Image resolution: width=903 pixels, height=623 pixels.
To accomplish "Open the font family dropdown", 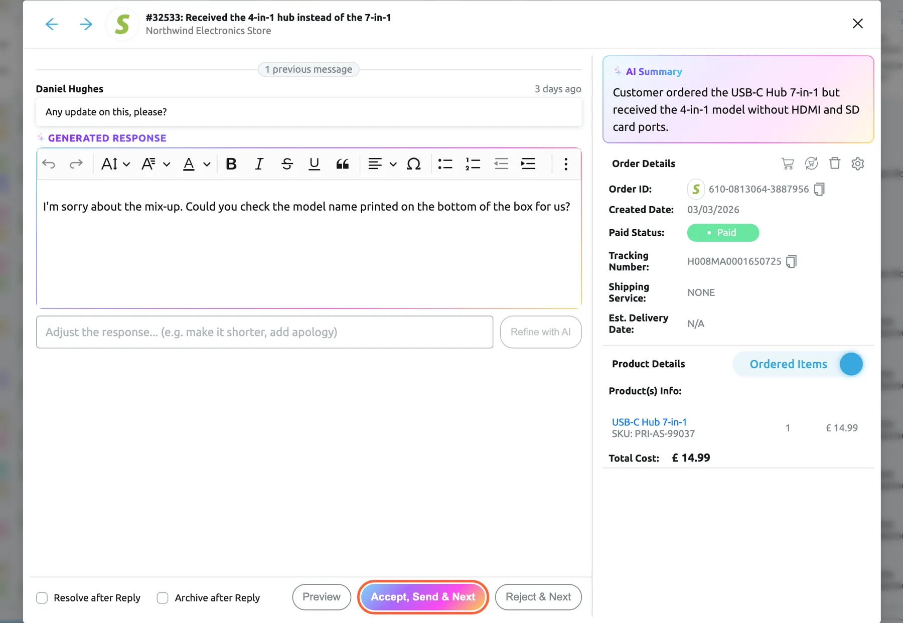I will click(156, 164).
